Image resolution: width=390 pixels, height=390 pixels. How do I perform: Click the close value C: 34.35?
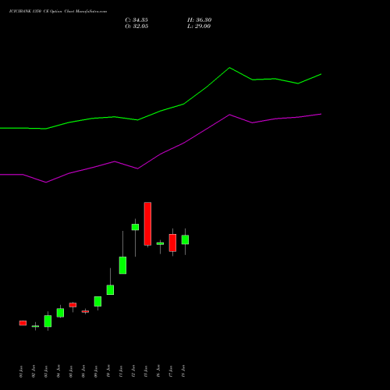pos(136,20)
